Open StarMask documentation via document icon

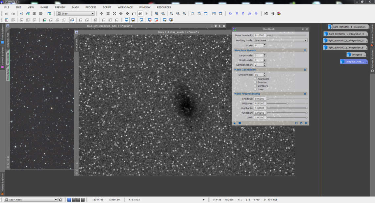301,123
